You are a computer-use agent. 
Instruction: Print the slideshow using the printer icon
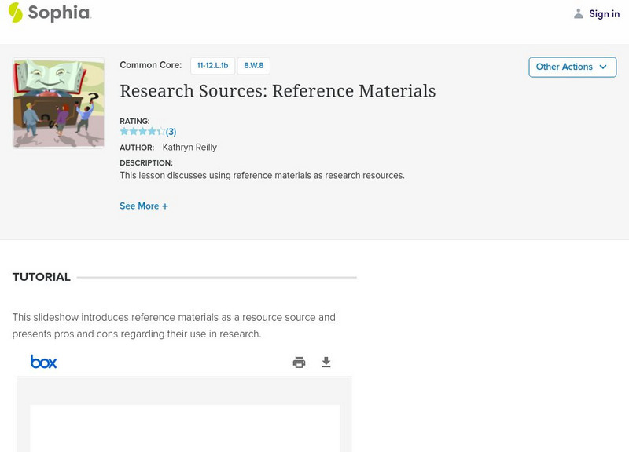[299, 362]
